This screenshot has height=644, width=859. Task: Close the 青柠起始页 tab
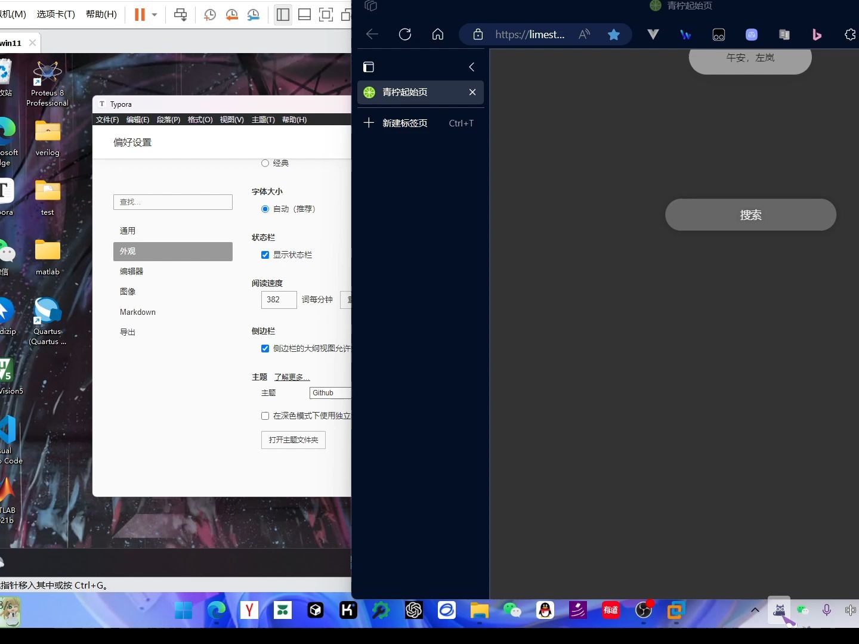tap(472, 92)
